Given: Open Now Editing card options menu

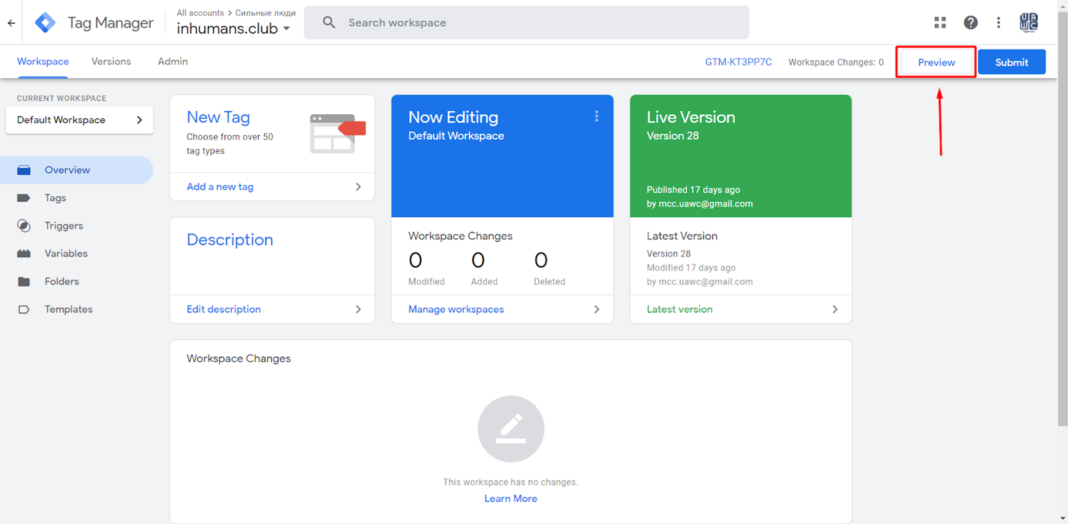Looking at the screenshot, I should click(597, 116).
